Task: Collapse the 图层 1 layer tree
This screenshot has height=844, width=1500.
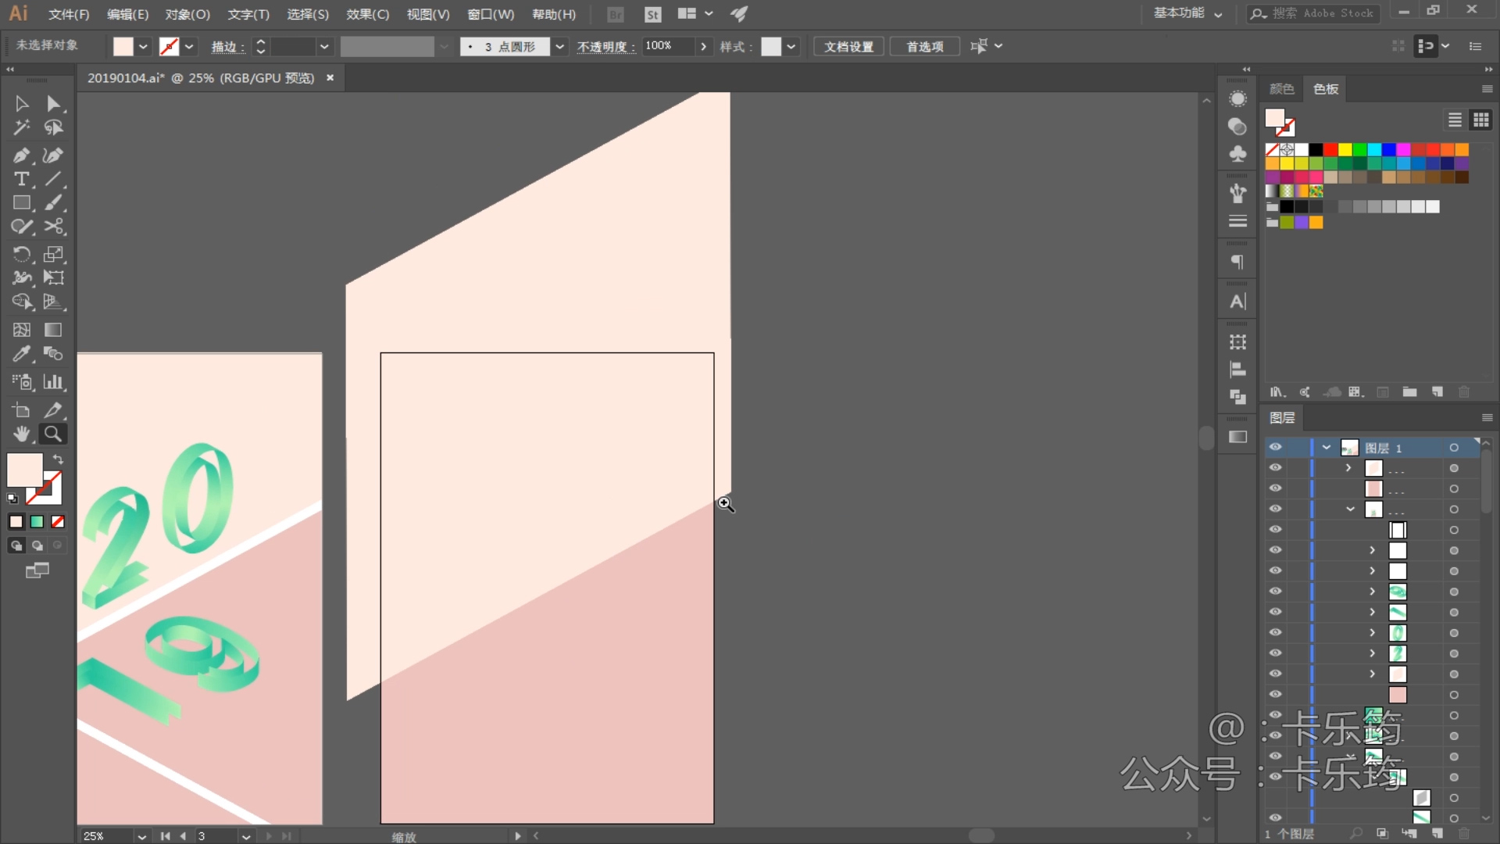Action: [1327, 448]
